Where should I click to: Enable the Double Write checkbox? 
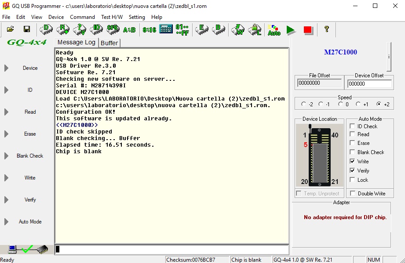[x=352, y=194]
